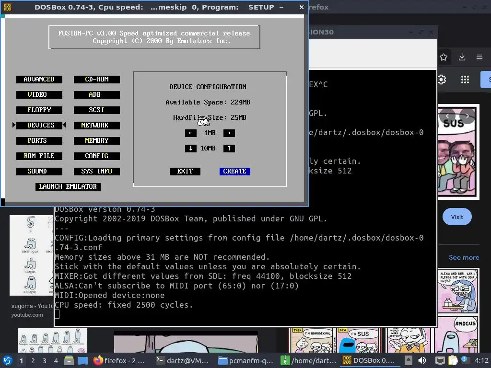Image resolution: width=491 pixels, height=368 pixels.
Task: Click the See more link
Action: [x=464, y=257]
